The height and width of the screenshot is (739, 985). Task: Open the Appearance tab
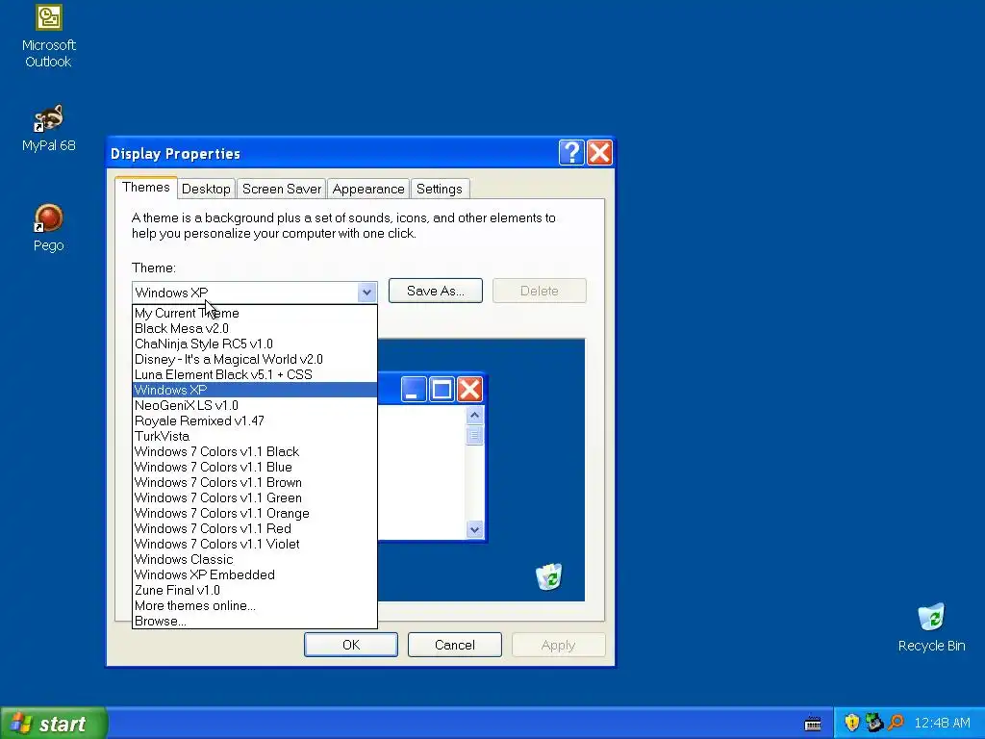368,189
